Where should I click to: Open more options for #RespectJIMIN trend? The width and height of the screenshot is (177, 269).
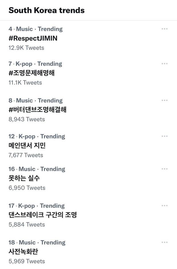164,29
